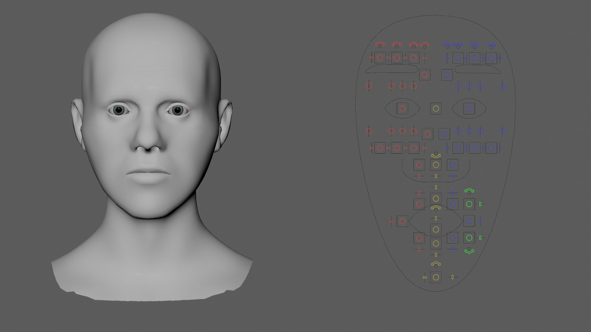The width and height of the screenshot is (591, 332).
Task: Select blue control at right mouth corner
Action: pos(469,221)
